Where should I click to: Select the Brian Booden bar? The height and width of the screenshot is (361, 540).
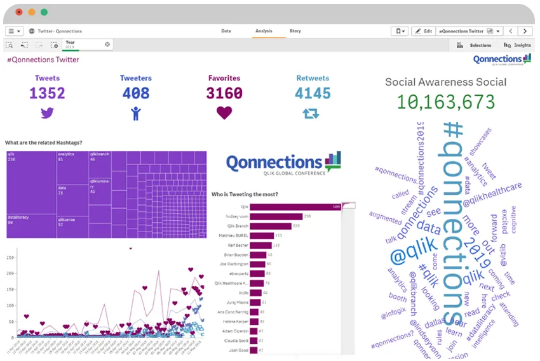258,255
